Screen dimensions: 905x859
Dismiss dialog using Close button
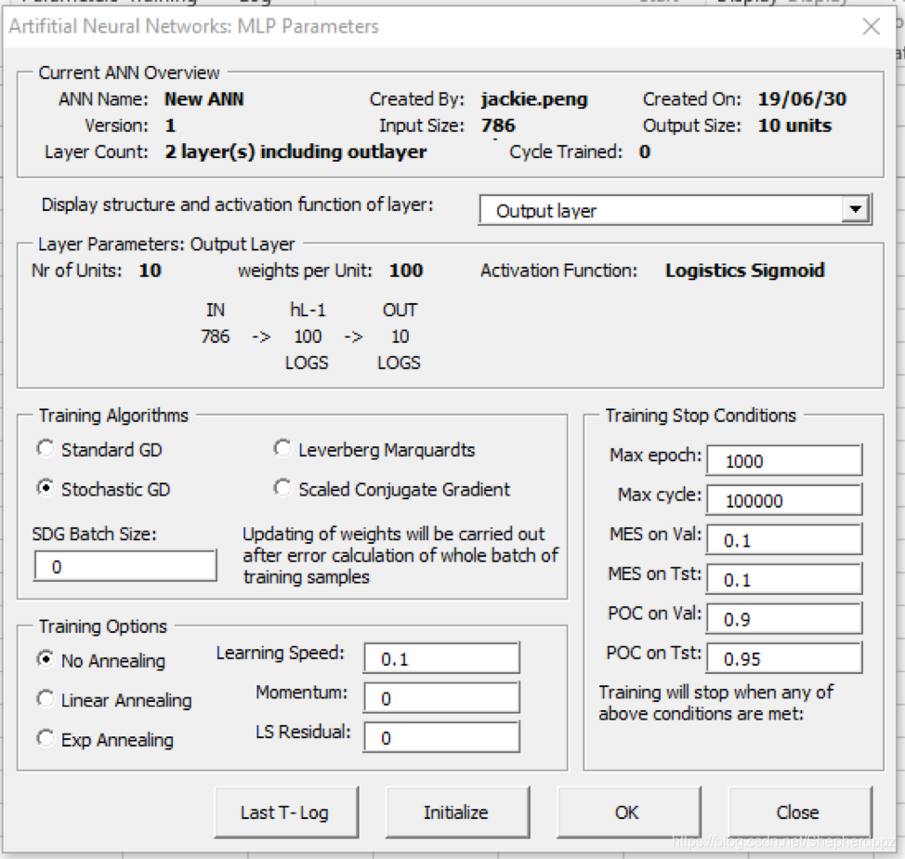[798, 812]
